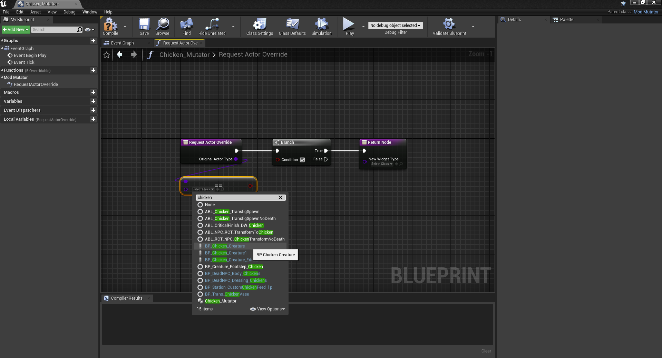The image size is (662, 358).
Task: Add a new macro with plus icon
Action: (x=93, y=92)
